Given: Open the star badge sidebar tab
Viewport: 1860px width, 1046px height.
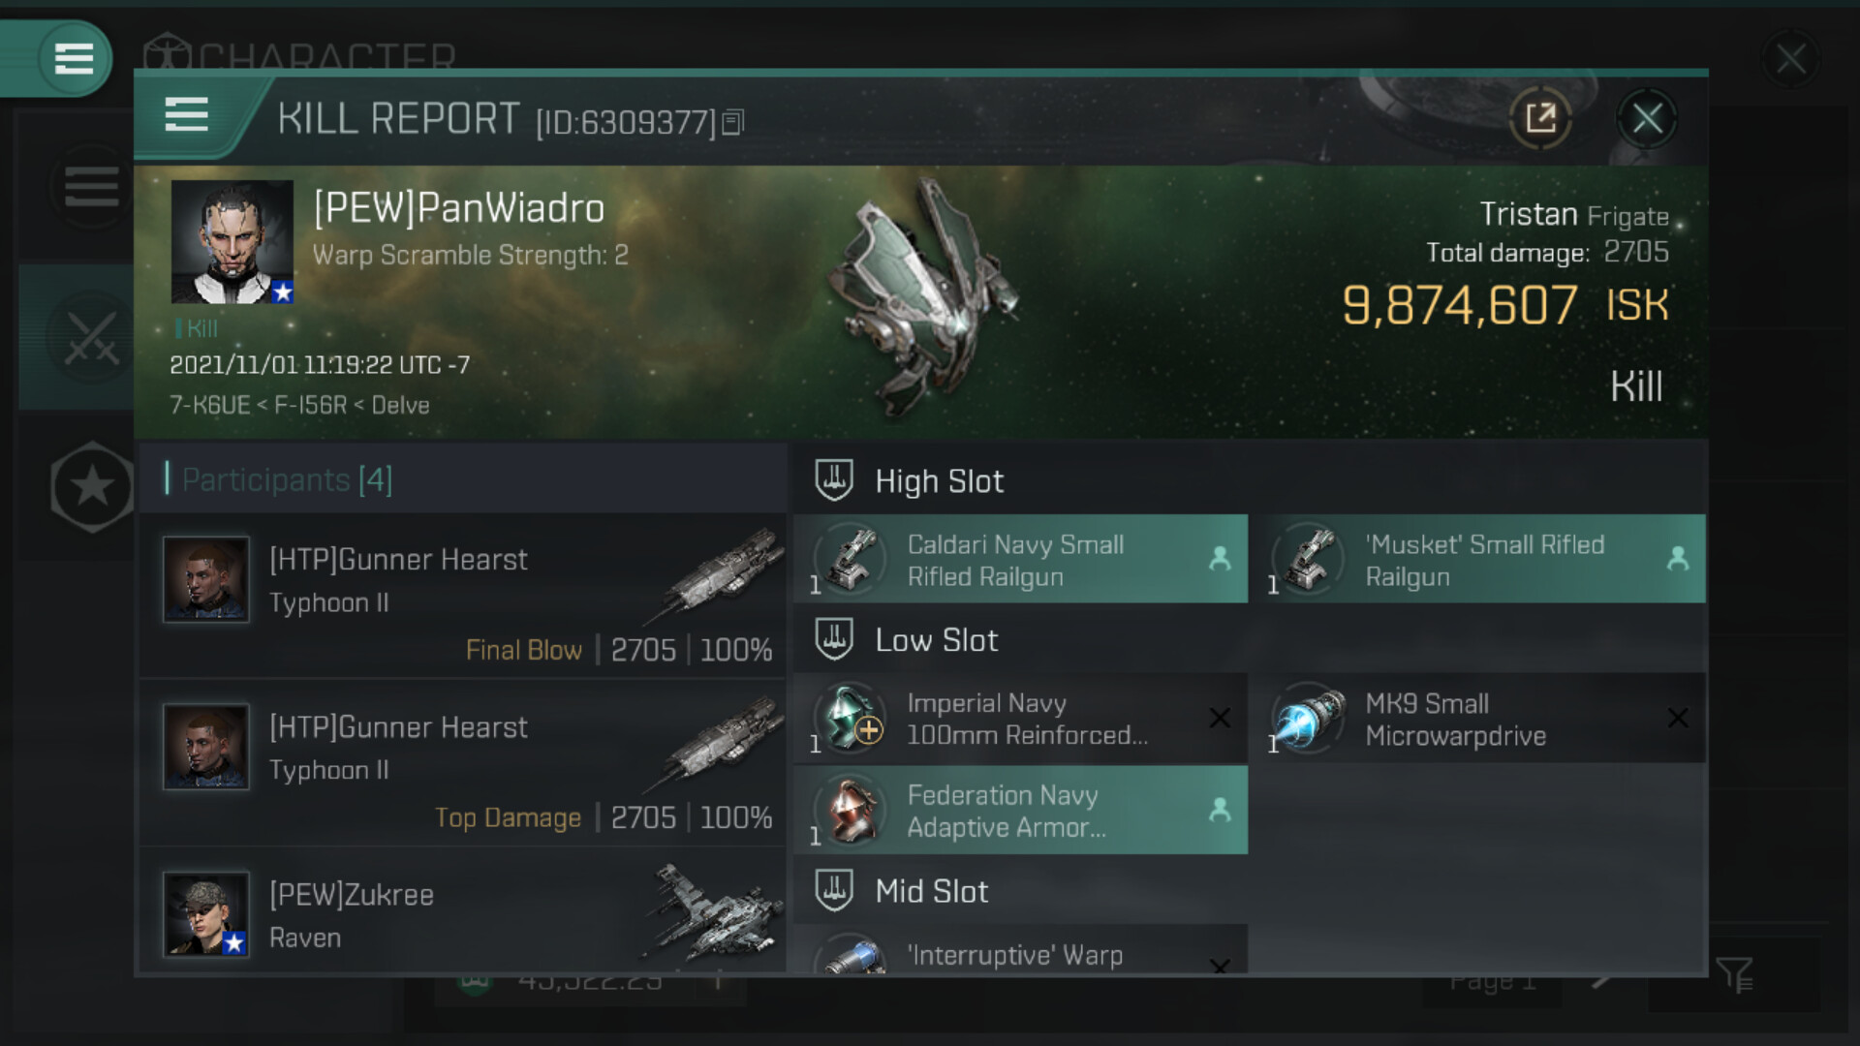Looking at the screenshot, I should [x=91, y=486].
